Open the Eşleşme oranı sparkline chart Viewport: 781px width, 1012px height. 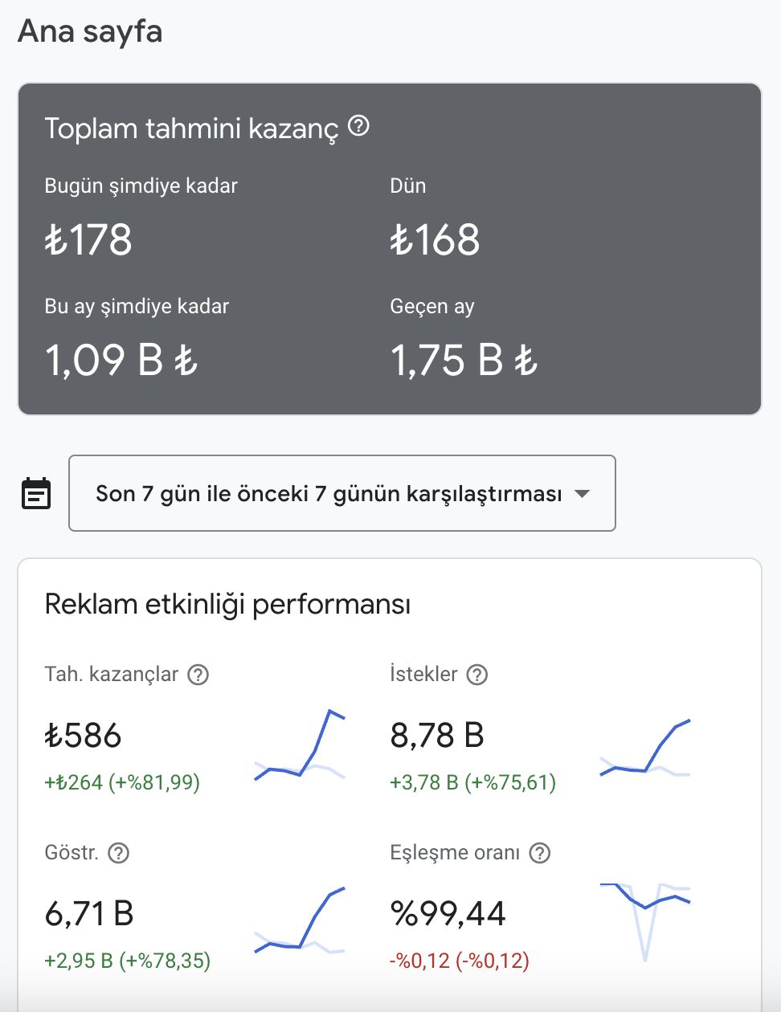click(645, 922)
